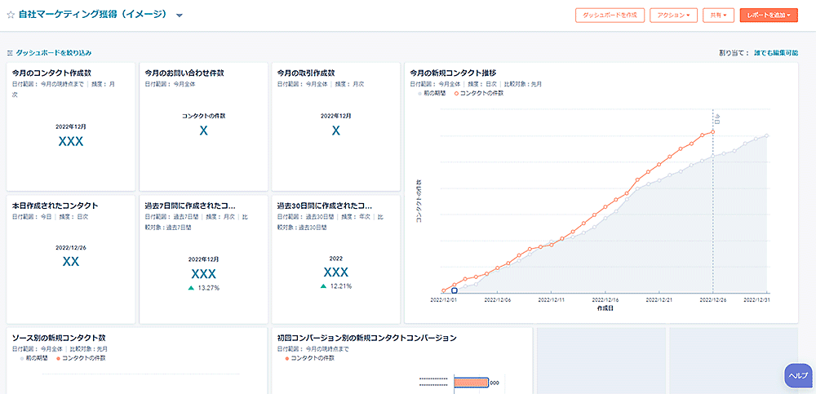This screenshot has height=394, width=816.
Task: Open the アクション dropdown
Action: (673, 15)
